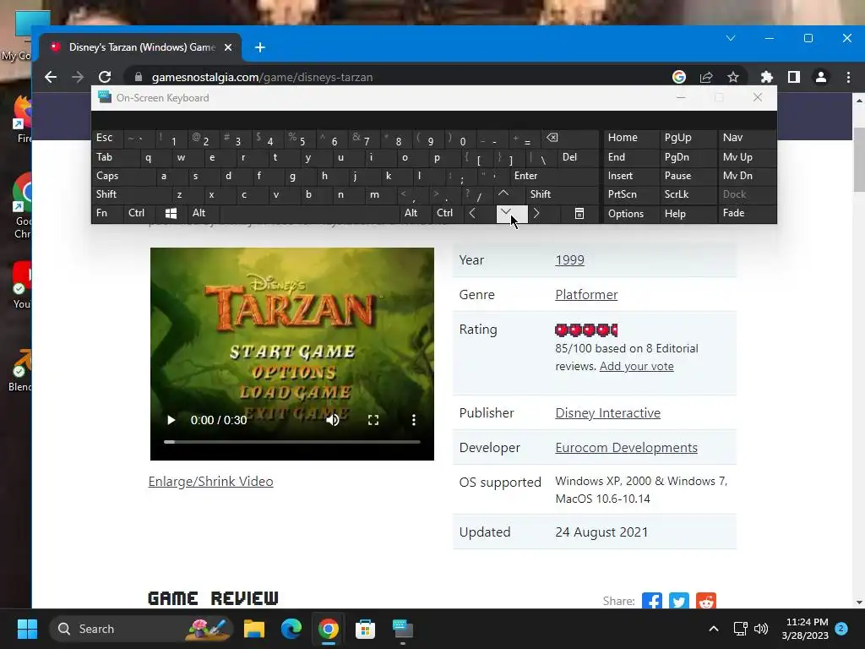This screenshot has height=649, width=865.
Task: Open Microsoft Edge from the taskbar
Action: (291, 629)
